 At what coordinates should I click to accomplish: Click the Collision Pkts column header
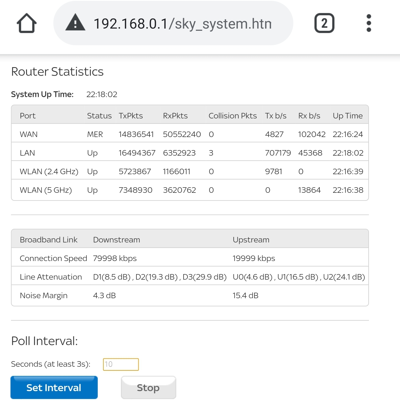(232, 116)
